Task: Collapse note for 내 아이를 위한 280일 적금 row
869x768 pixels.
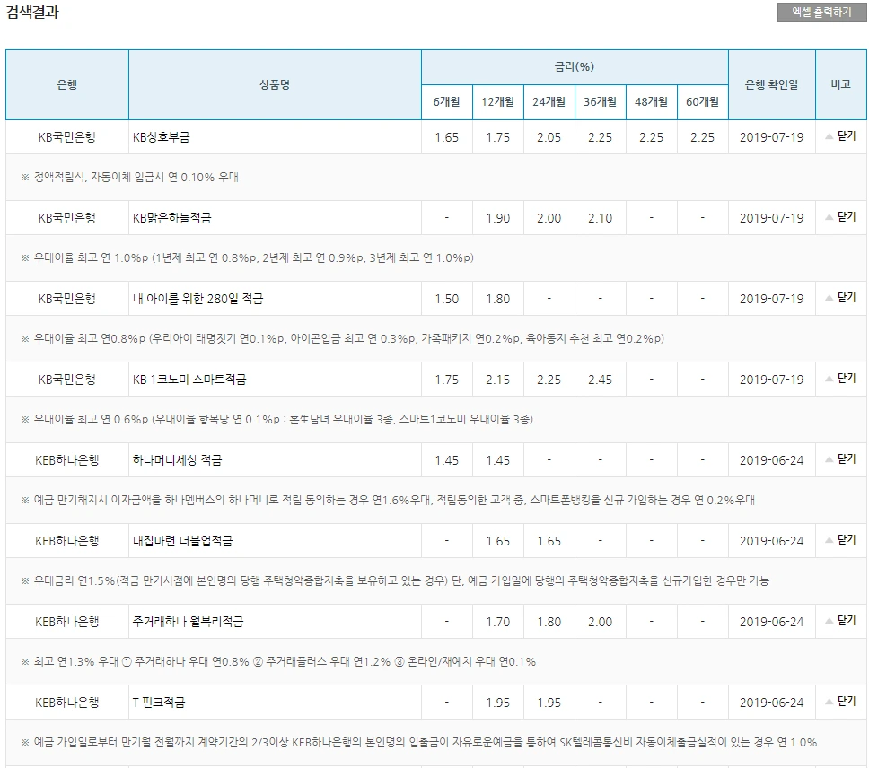Action: click(841, 298)
